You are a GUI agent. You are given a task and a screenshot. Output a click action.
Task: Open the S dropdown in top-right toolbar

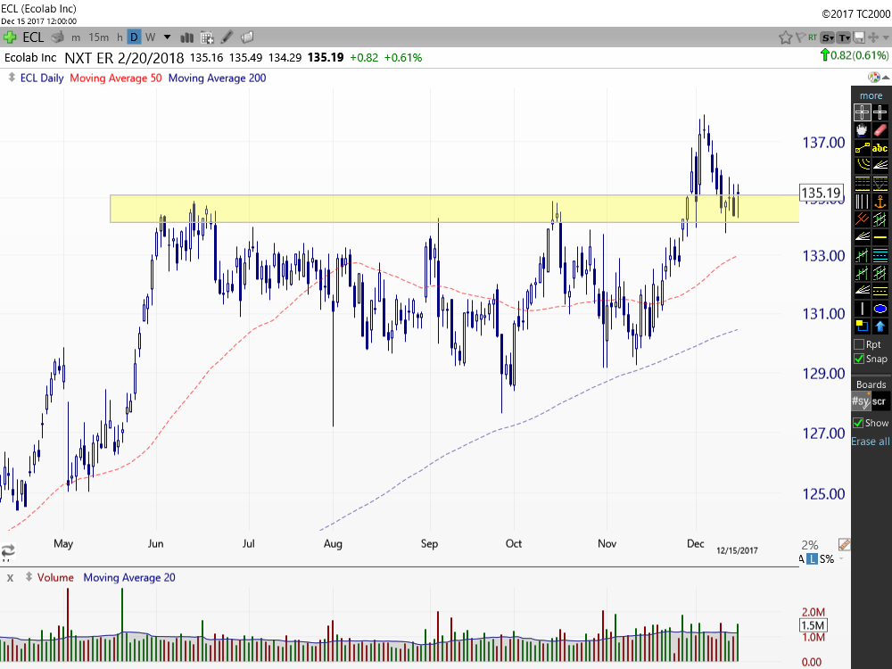[x=828, y=37]
